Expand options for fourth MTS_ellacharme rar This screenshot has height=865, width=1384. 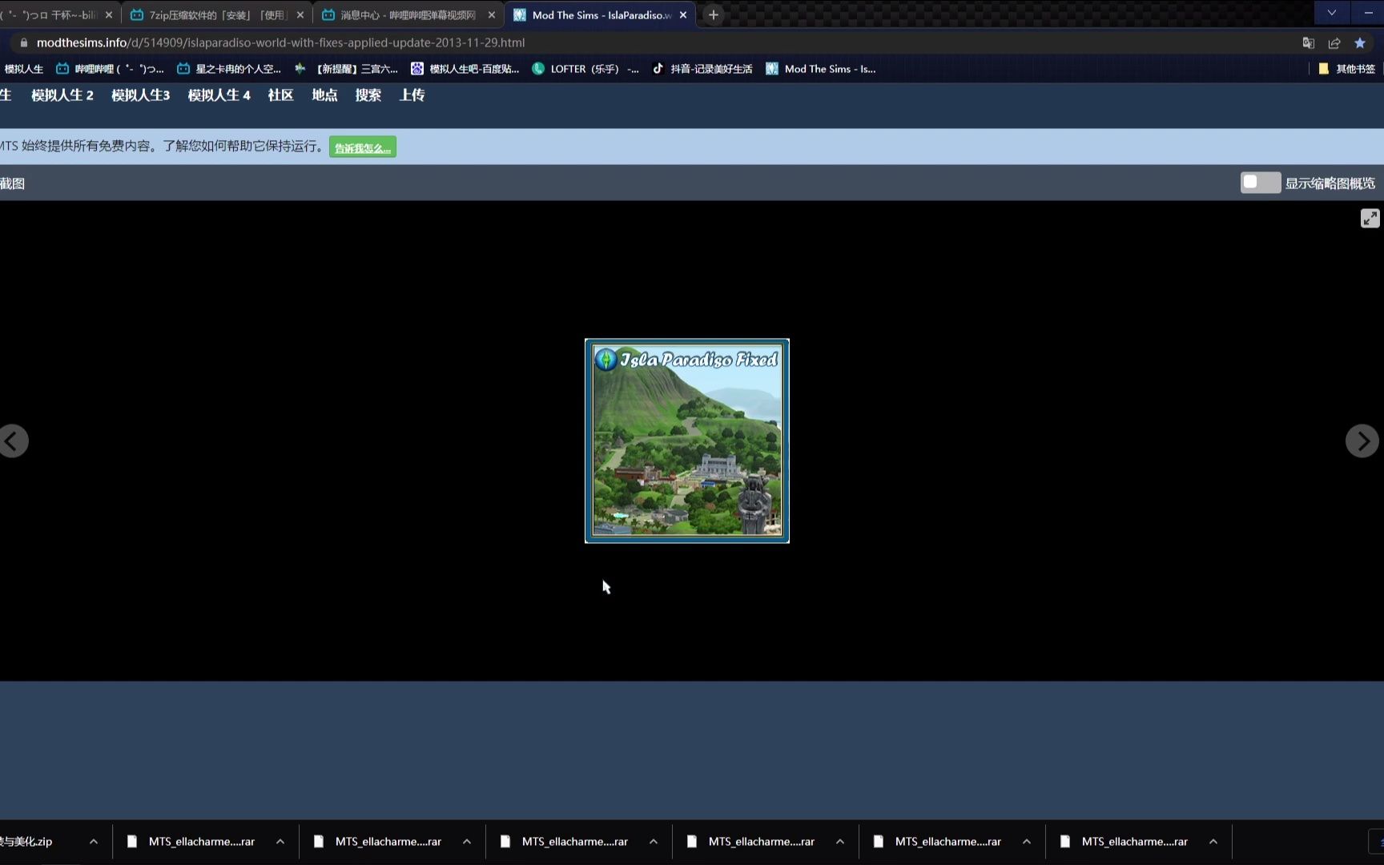pos(840,842)
